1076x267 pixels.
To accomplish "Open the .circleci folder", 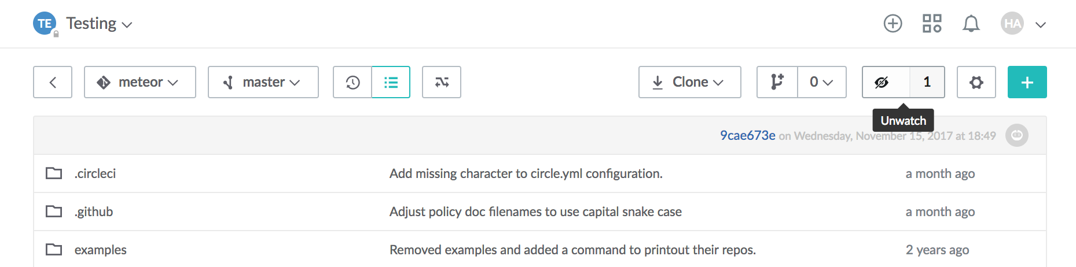I will point(95,173).
